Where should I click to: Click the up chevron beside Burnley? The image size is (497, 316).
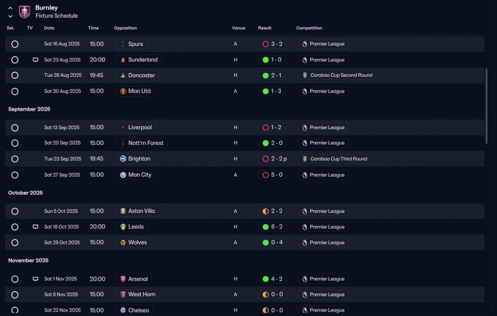click(10, 8)
